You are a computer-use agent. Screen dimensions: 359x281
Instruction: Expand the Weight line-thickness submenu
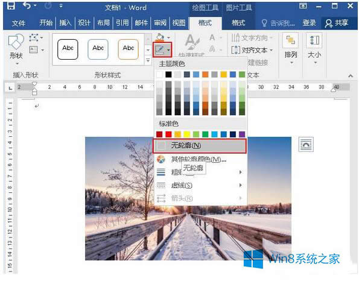(200, 172)
